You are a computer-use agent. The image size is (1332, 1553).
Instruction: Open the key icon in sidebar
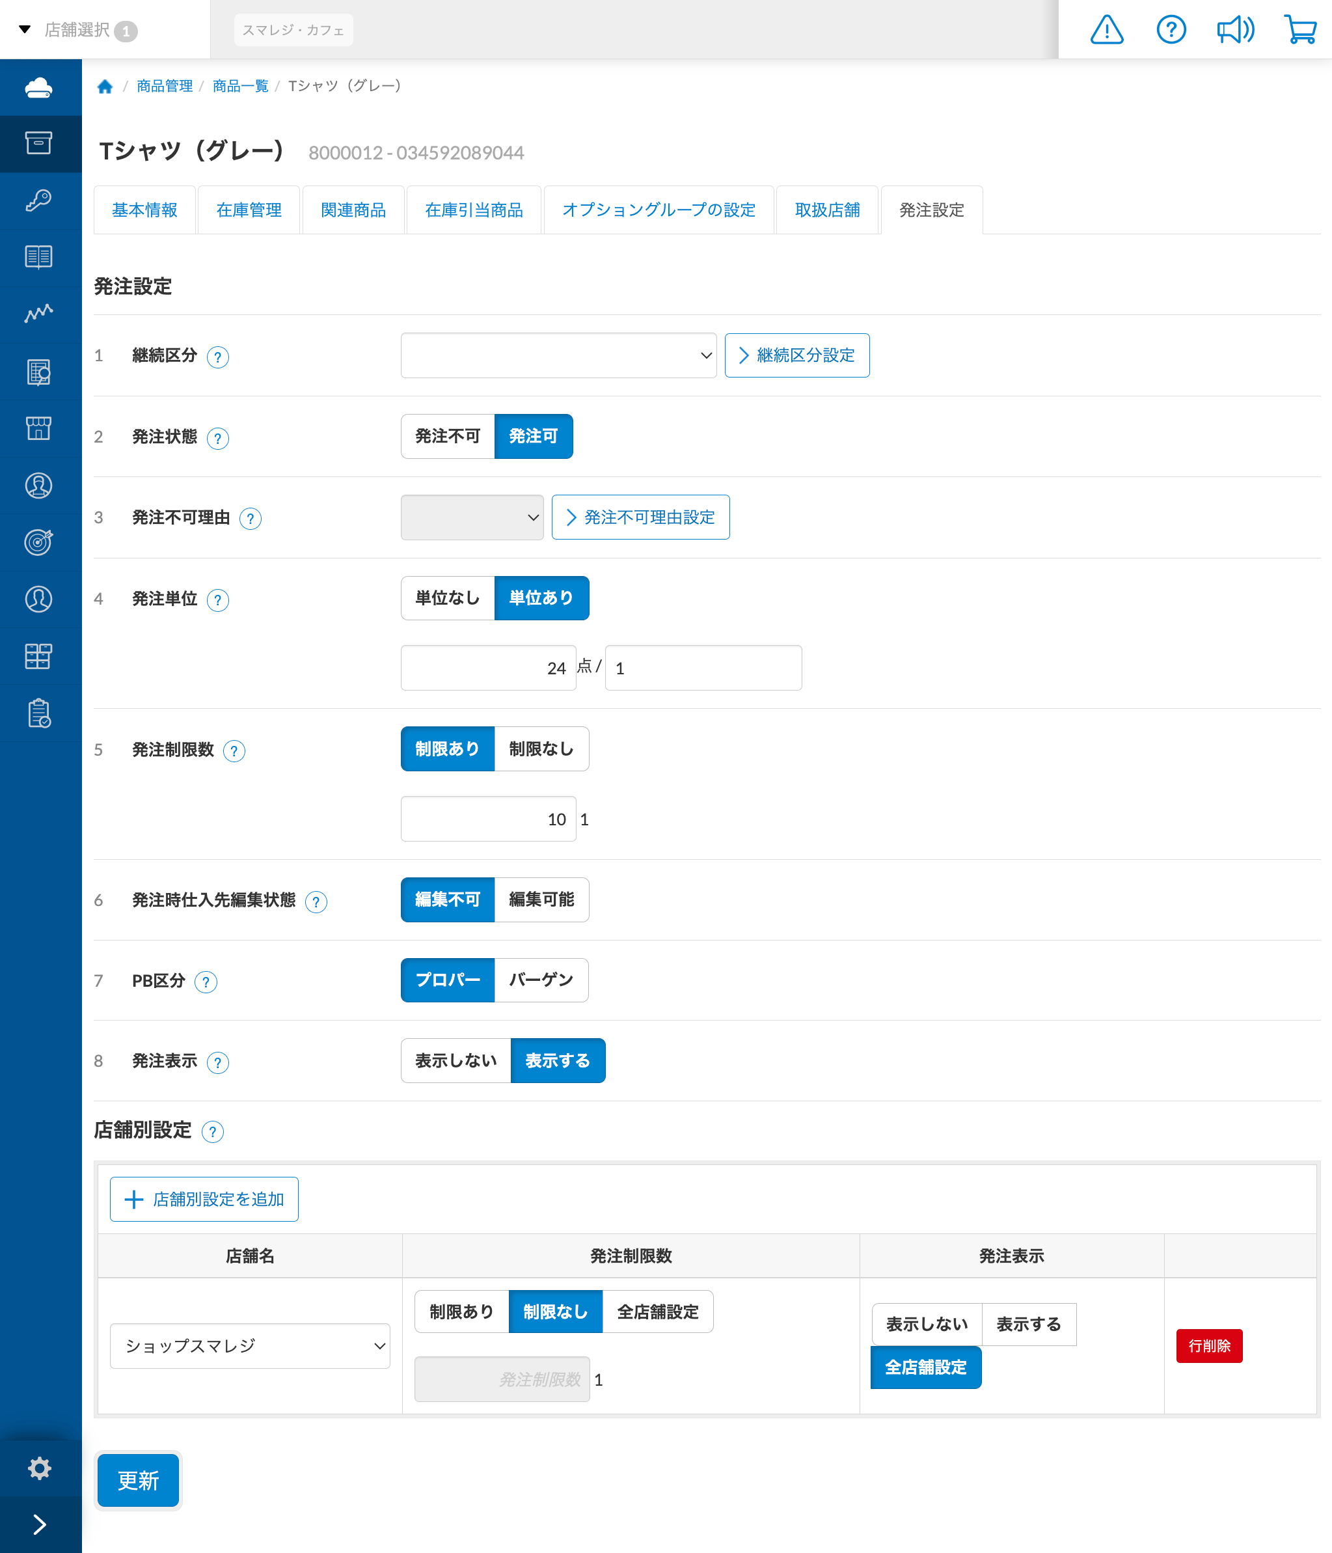pos(39,200)
